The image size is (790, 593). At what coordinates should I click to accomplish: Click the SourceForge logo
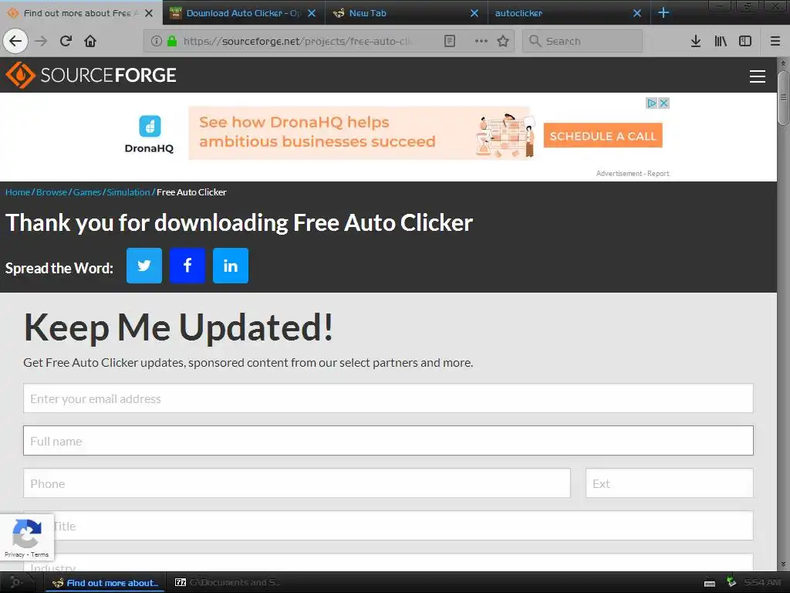tap(91, 75)
